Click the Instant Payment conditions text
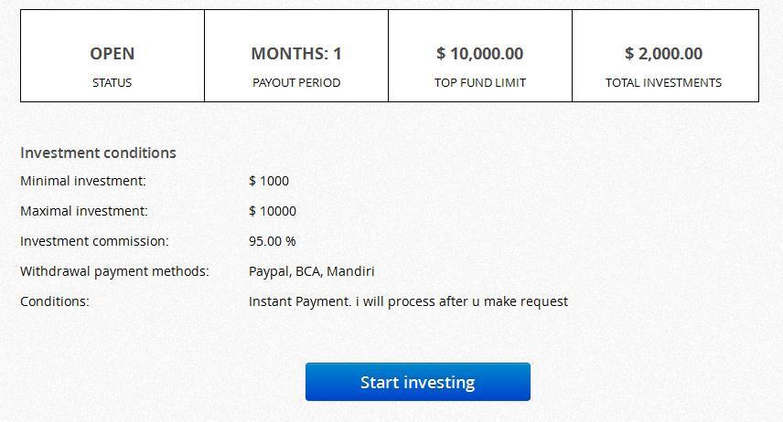The image size is (783, 422). [x=408, y=301]
